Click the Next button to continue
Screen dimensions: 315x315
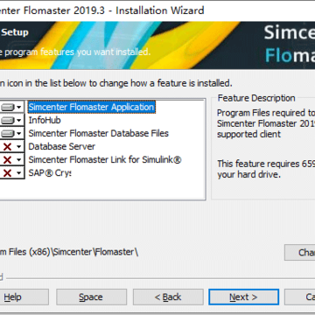pos(243,297)
